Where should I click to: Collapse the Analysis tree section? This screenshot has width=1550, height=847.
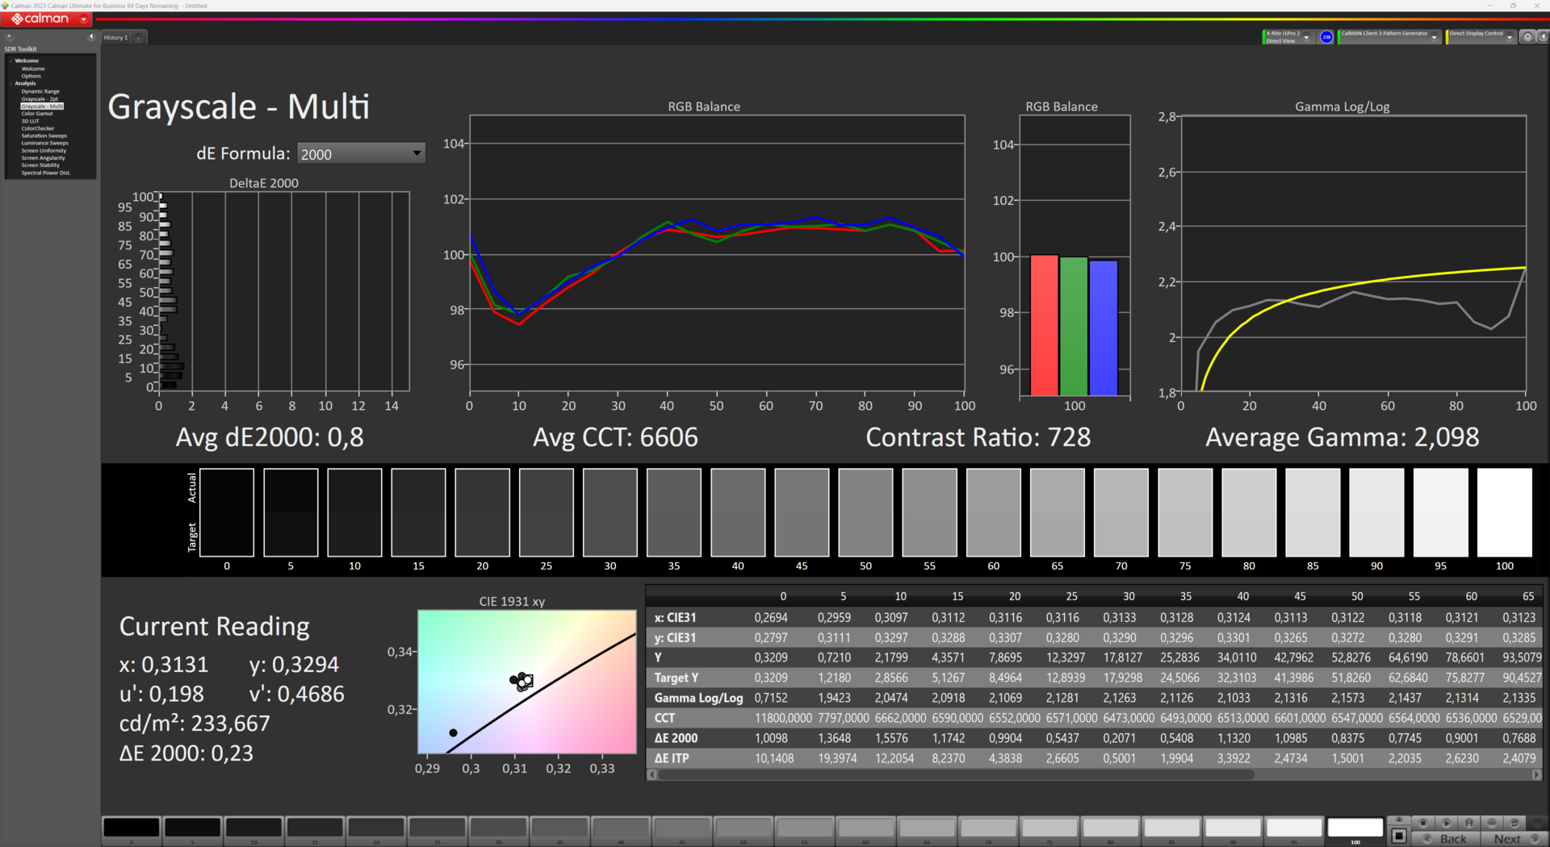10,84
